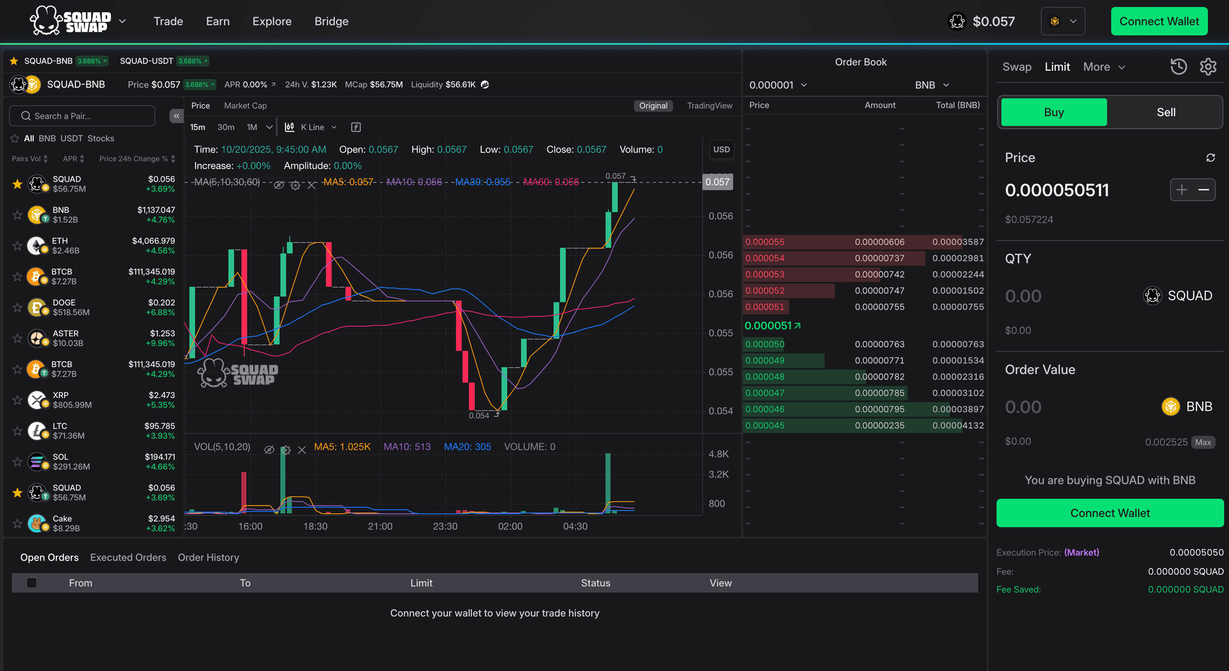Image resolution: width=1229 pixels, height=671 pixels.
Task: Toggle the USD price display on the chart
Action: (x=721, y=149)
